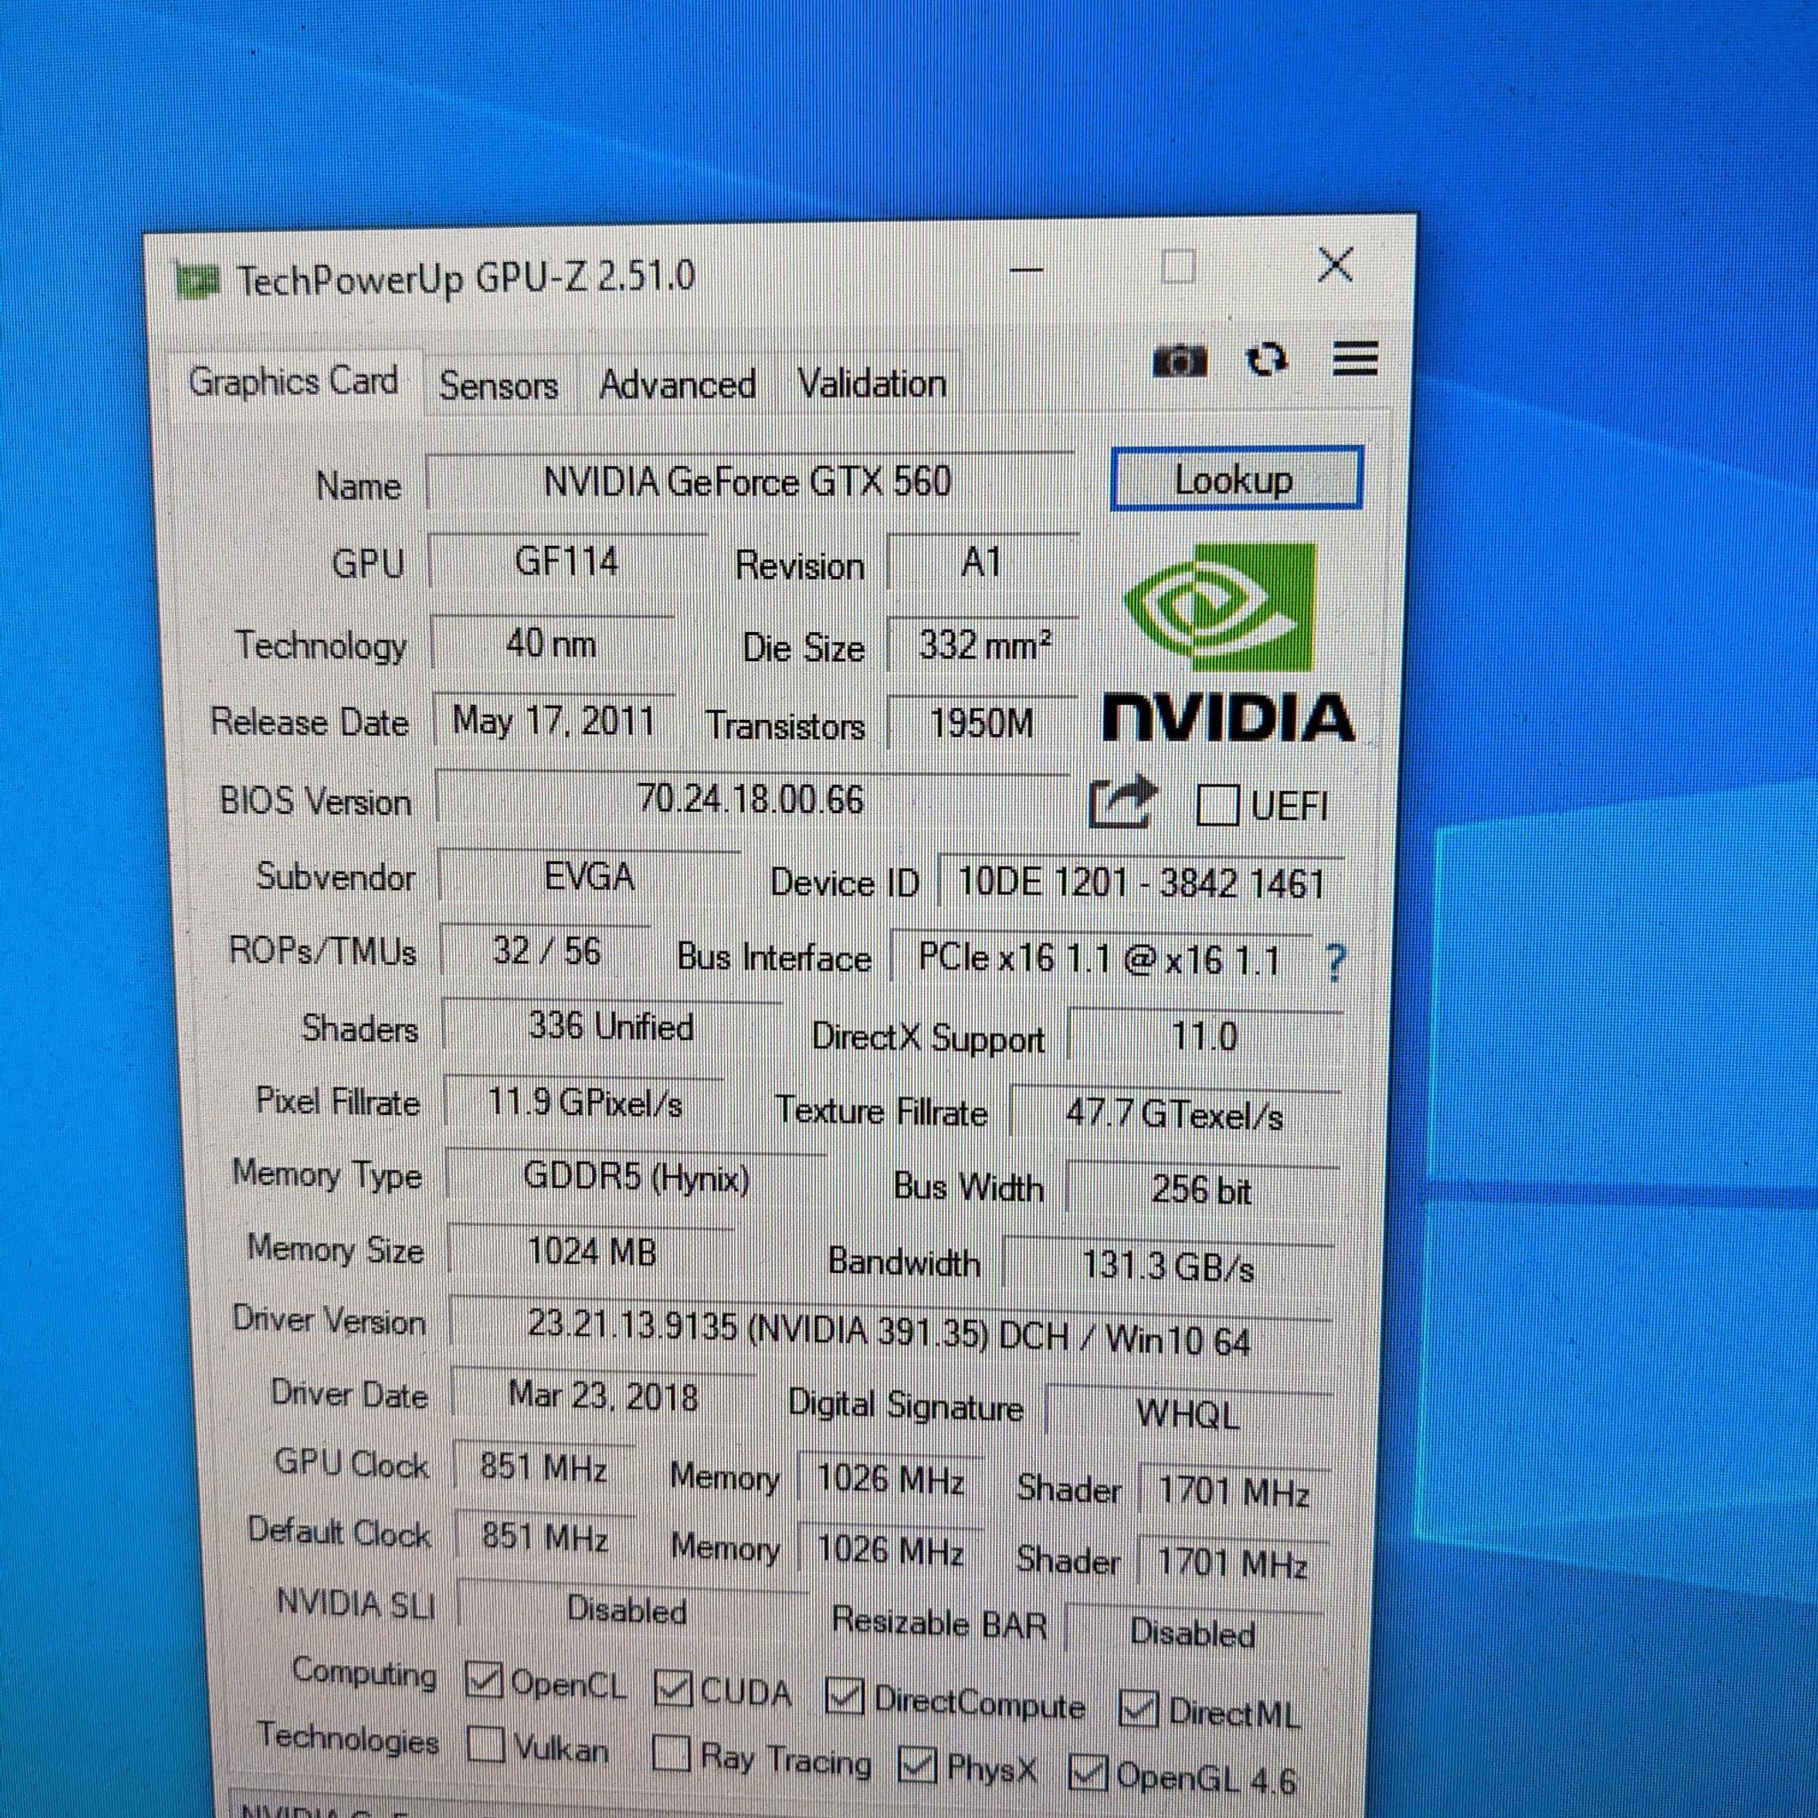Viewport: 1818px width, 1818px height.
Task: Click the Bus Width field 256 bit
Action: [1202, 1190]
